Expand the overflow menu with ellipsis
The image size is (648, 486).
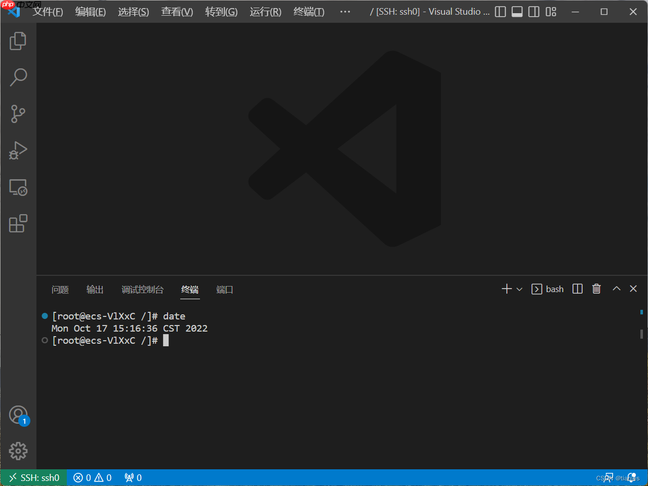(345, 11)
